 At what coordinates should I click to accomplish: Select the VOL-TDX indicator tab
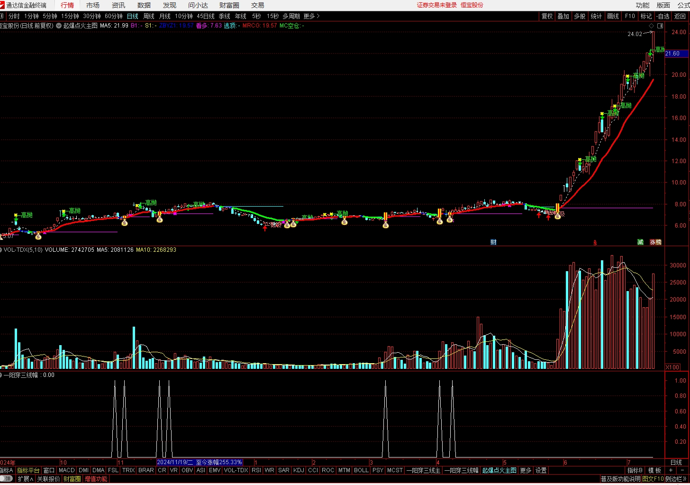pyautogui.click(x=236, y=470)
